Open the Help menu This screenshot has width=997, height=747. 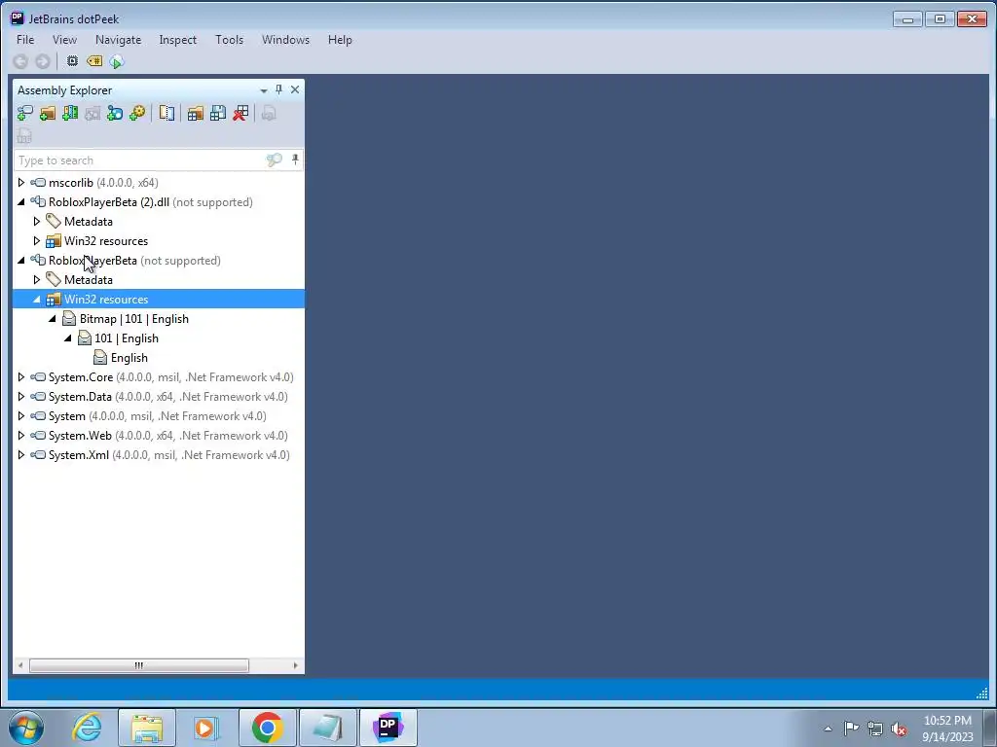(340, 39)
